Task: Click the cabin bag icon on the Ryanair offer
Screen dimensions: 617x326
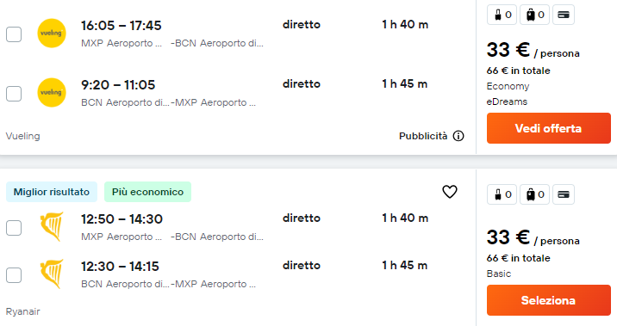Action: [502, 194]
